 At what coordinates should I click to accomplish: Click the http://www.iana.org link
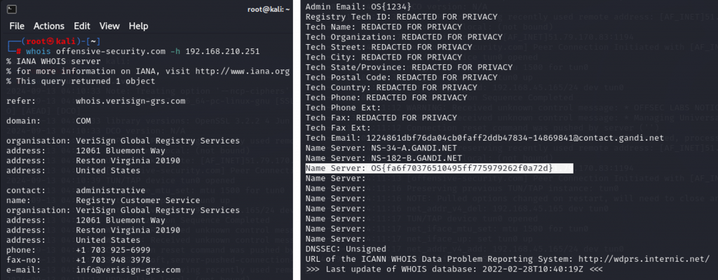click(242, 71)
